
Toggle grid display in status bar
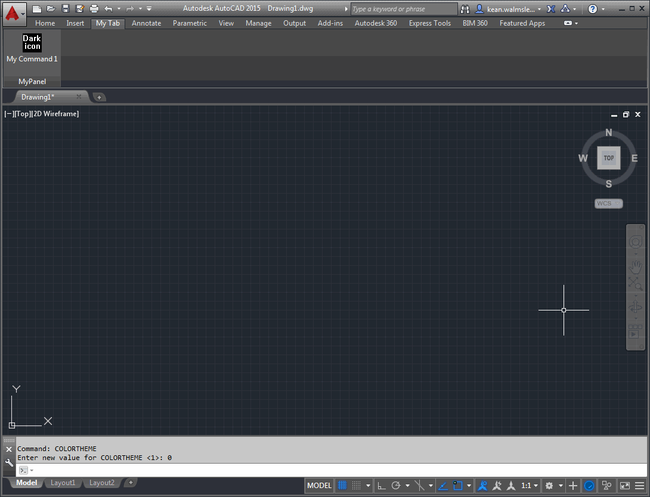pos(342,486)
